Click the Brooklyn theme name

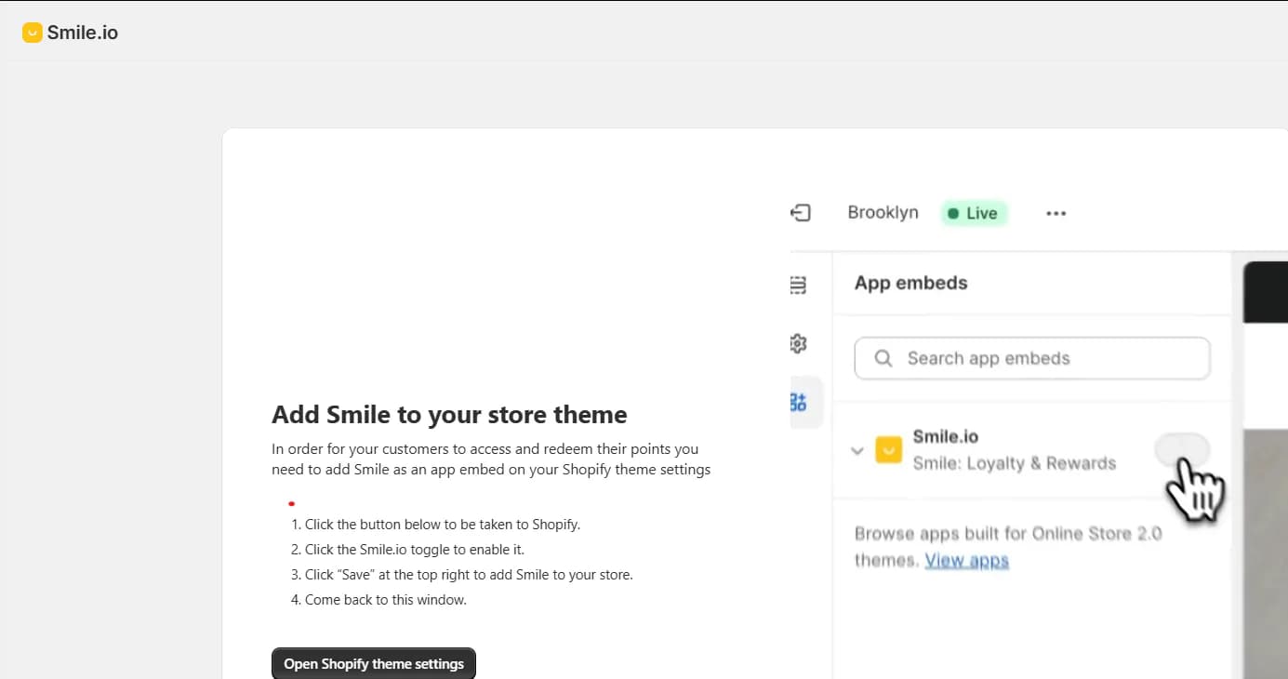pyautogui.click(x=883, y=212)
